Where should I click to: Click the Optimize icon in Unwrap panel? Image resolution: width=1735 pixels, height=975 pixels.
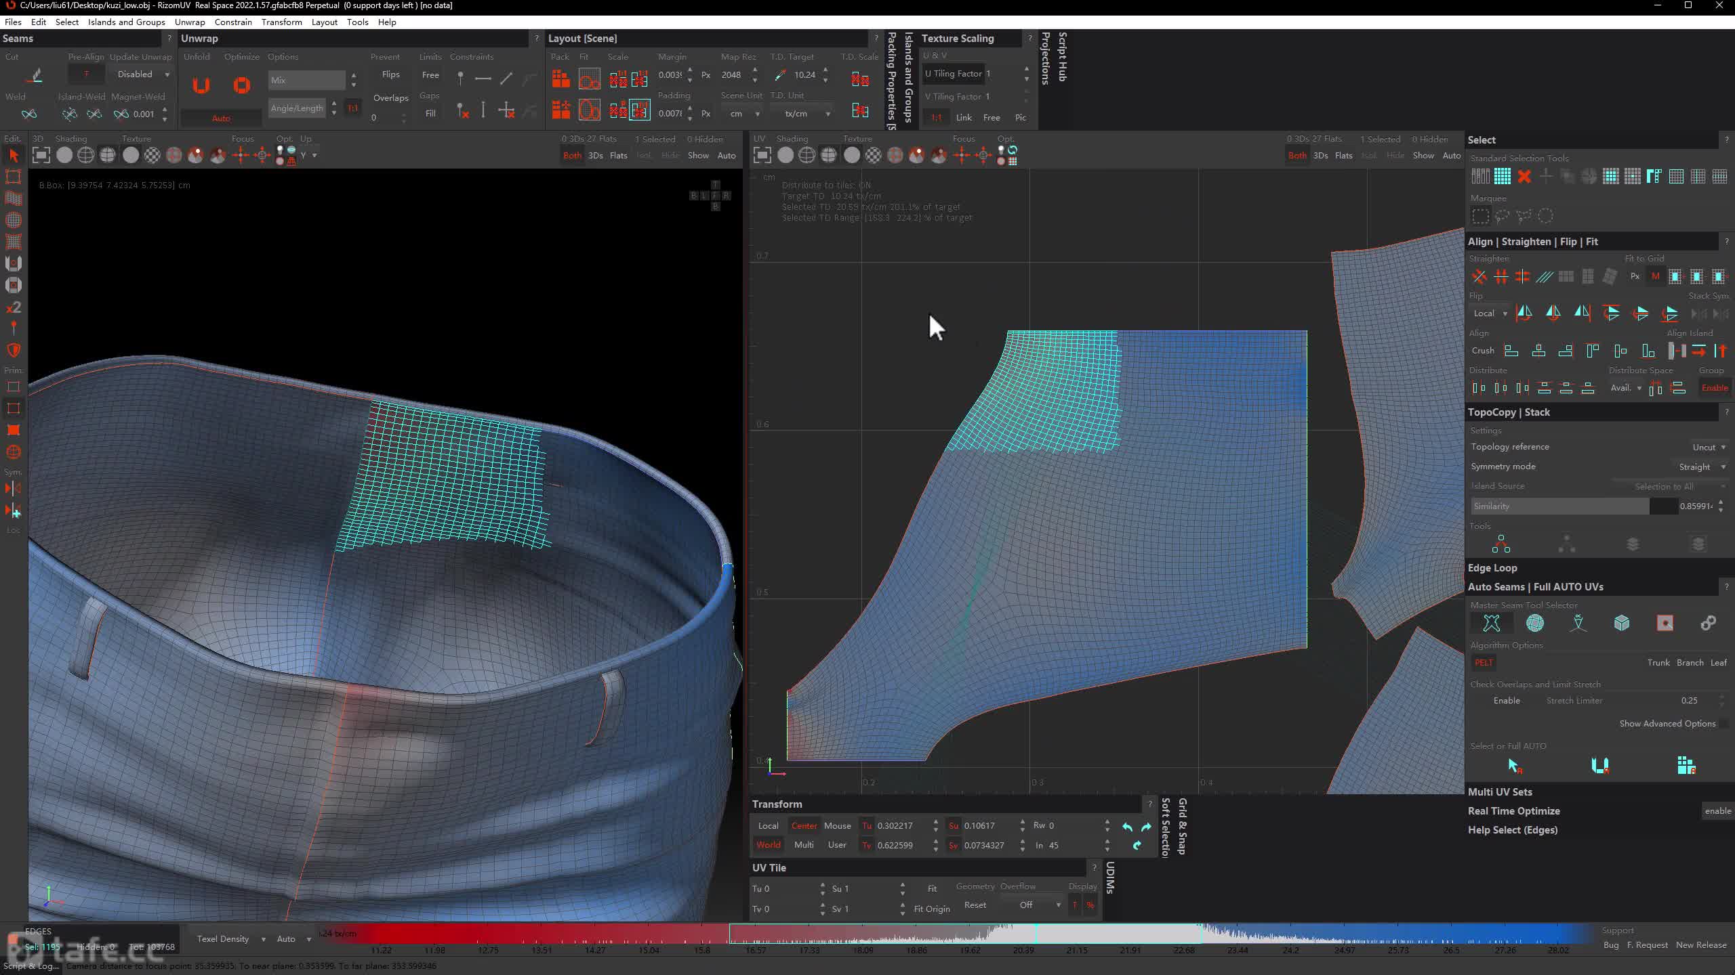click(241, 85)
